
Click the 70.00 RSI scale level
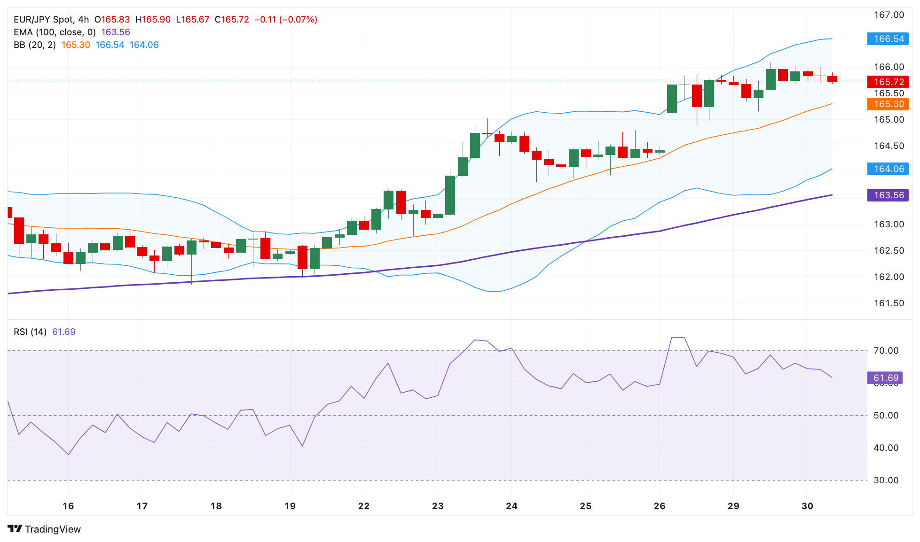886,351
